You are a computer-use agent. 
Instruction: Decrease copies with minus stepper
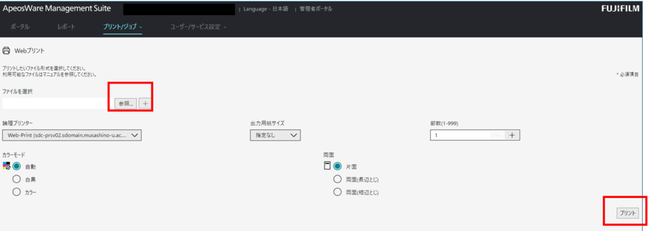pyautogui.click(x=498, y=135)
